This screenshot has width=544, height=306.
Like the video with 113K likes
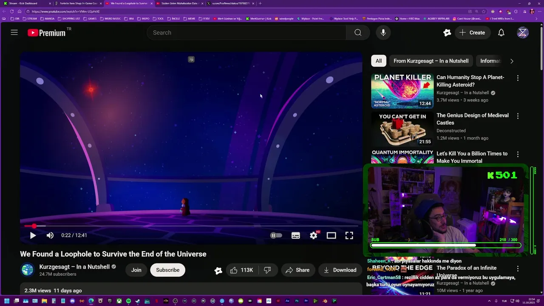coord(242,270)
